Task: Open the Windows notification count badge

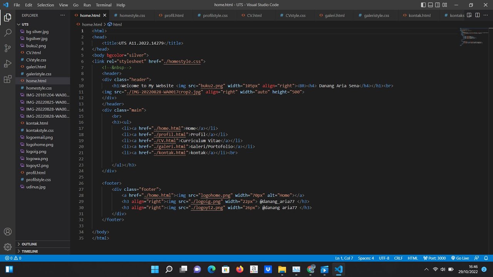Action: coord(484,269)
